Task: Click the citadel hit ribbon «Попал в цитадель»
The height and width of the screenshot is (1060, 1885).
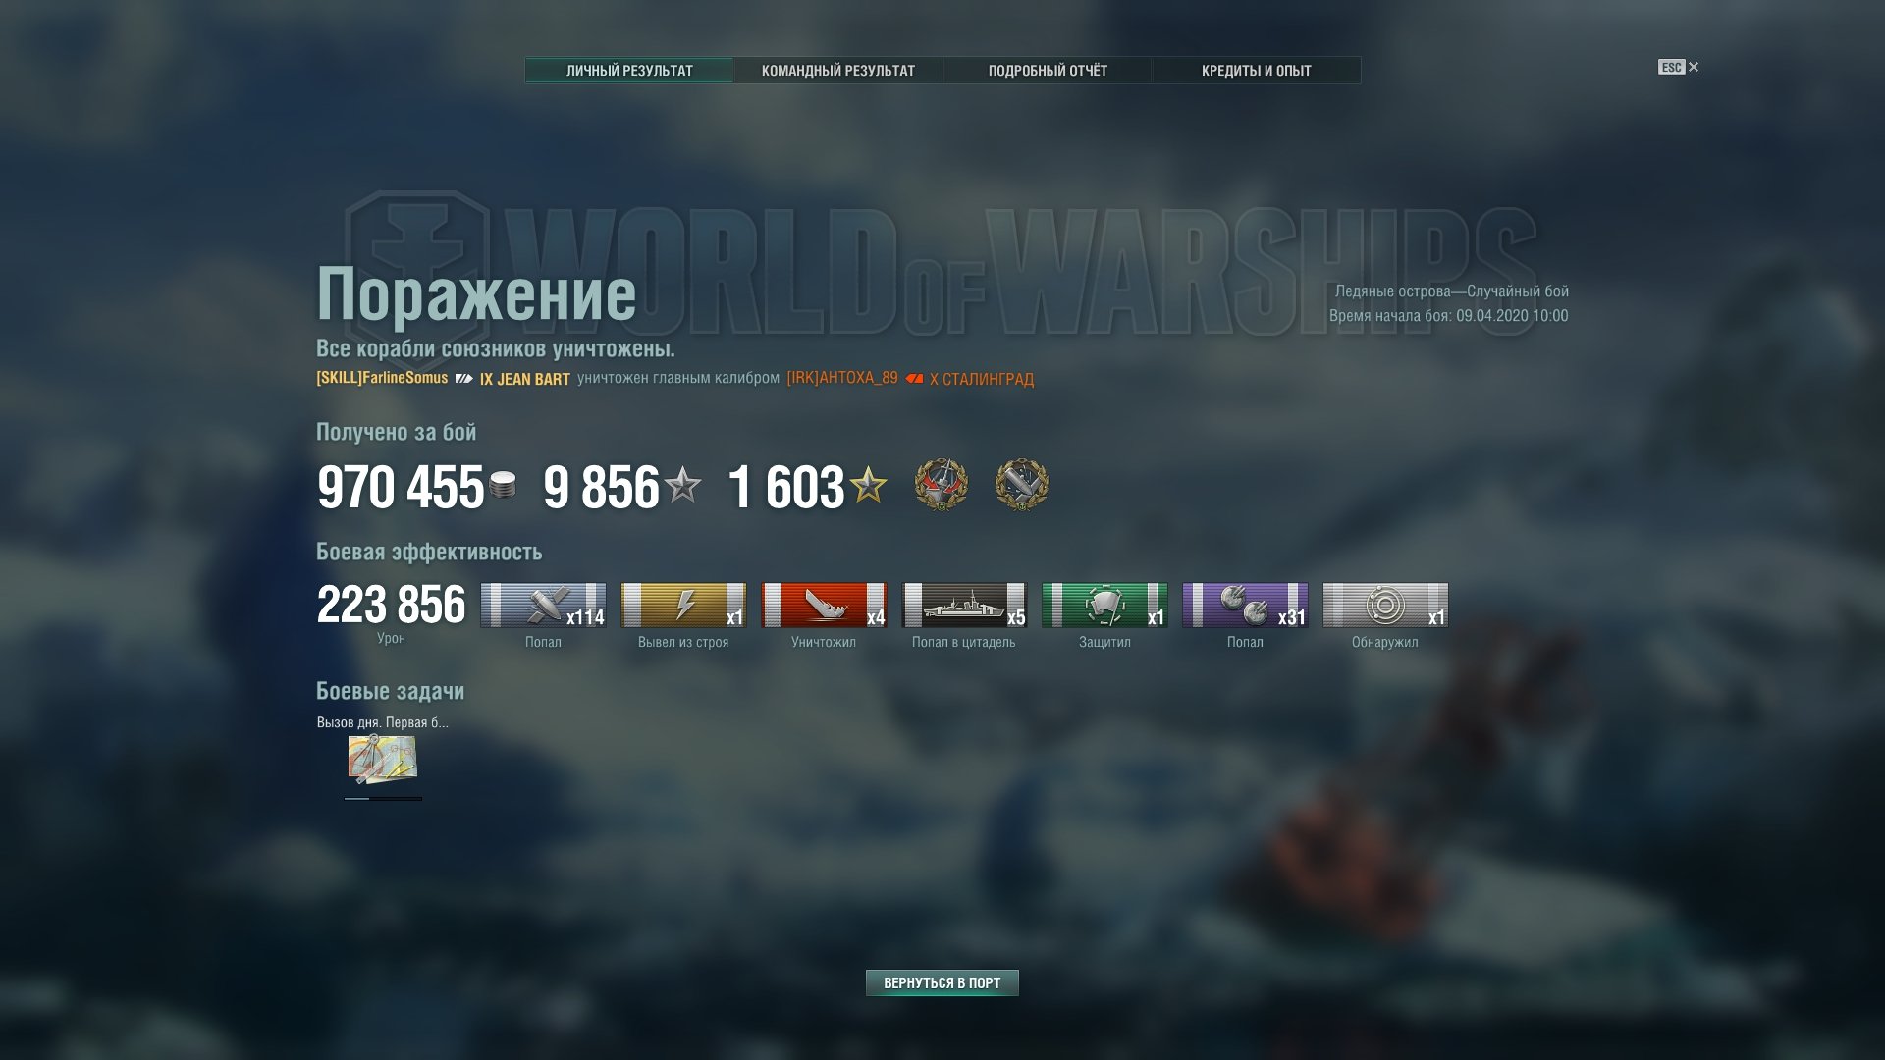Action: (964, 605)
